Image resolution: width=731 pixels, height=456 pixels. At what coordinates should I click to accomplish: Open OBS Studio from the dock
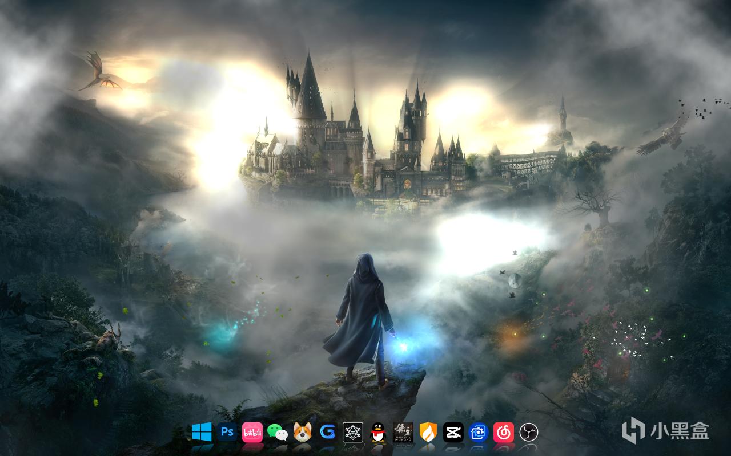[x=528, y=432]
